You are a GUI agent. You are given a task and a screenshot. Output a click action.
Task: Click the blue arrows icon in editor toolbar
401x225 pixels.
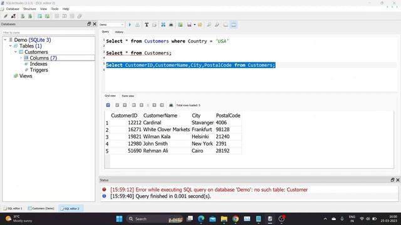(163, 25)
